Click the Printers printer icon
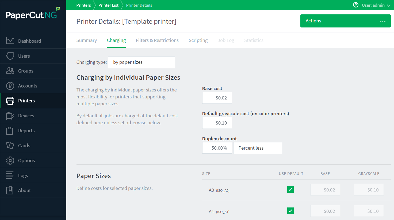 coord(10,101)
